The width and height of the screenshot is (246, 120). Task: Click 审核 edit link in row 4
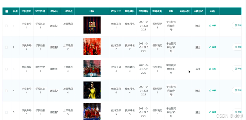click(x=213, y=90)
